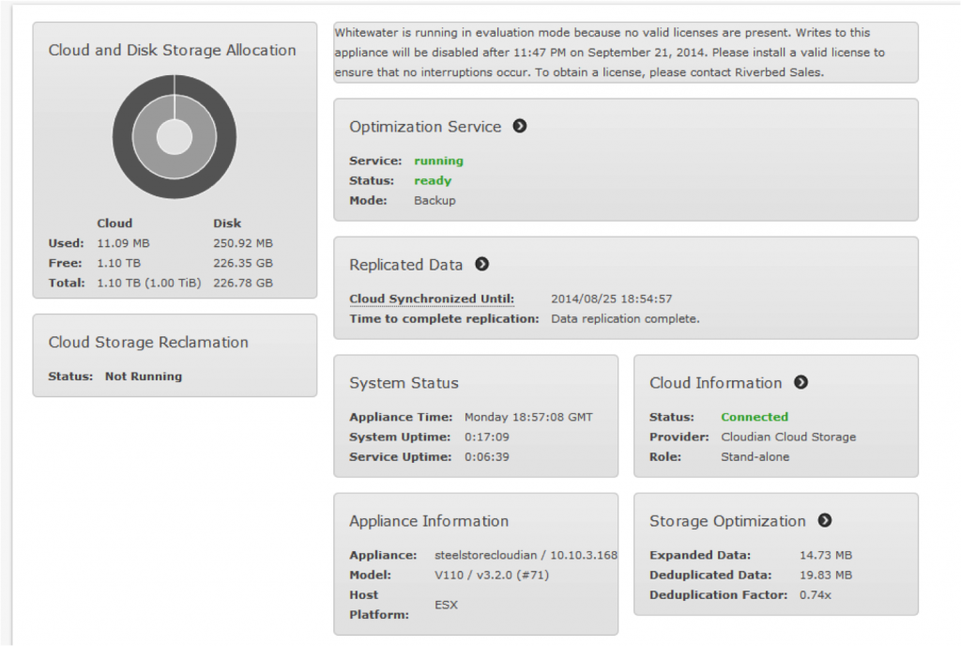Open Cloud Information details arrow icon
This screenshot has width=961, height=646.
coord(801,382)
